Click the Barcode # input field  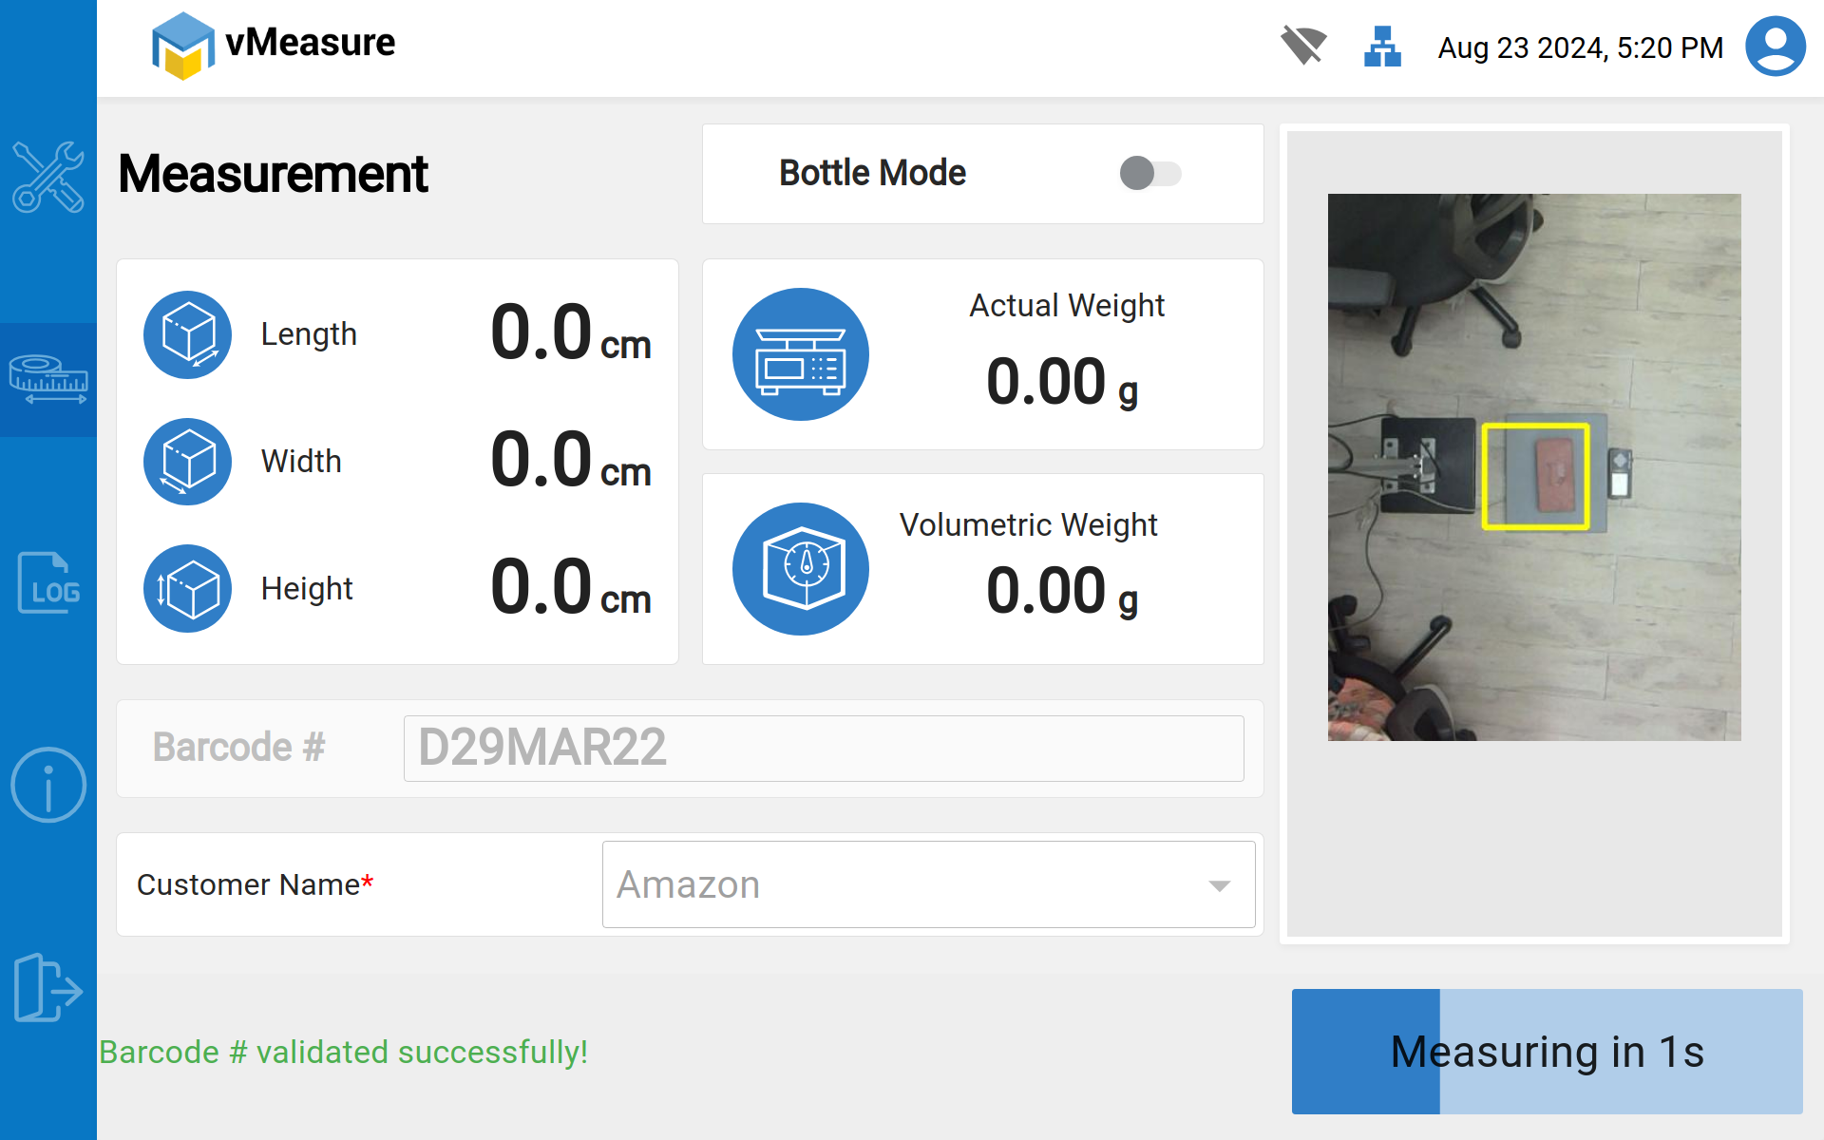(x=823, y=749)
